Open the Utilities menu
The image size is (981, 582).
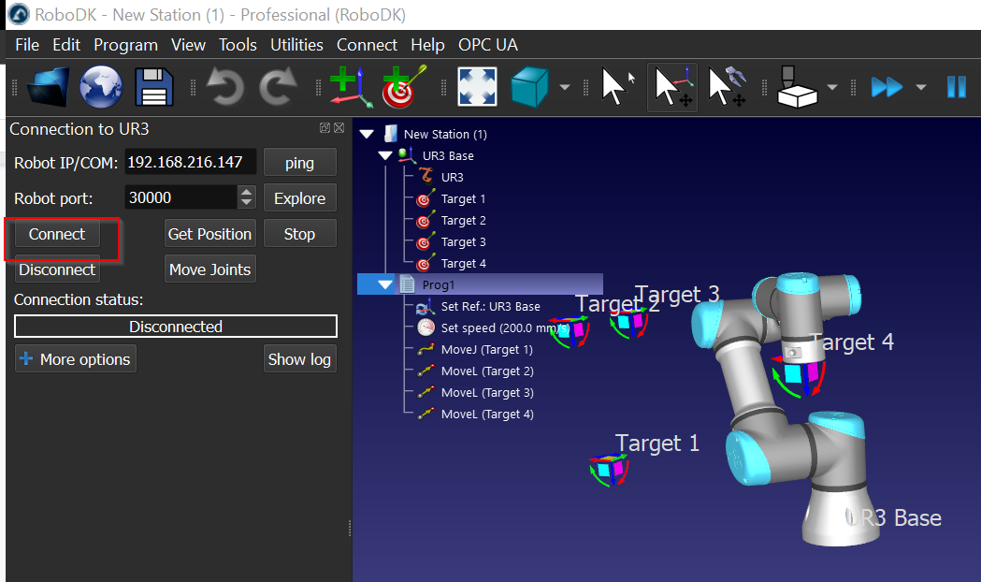(296, 45)
